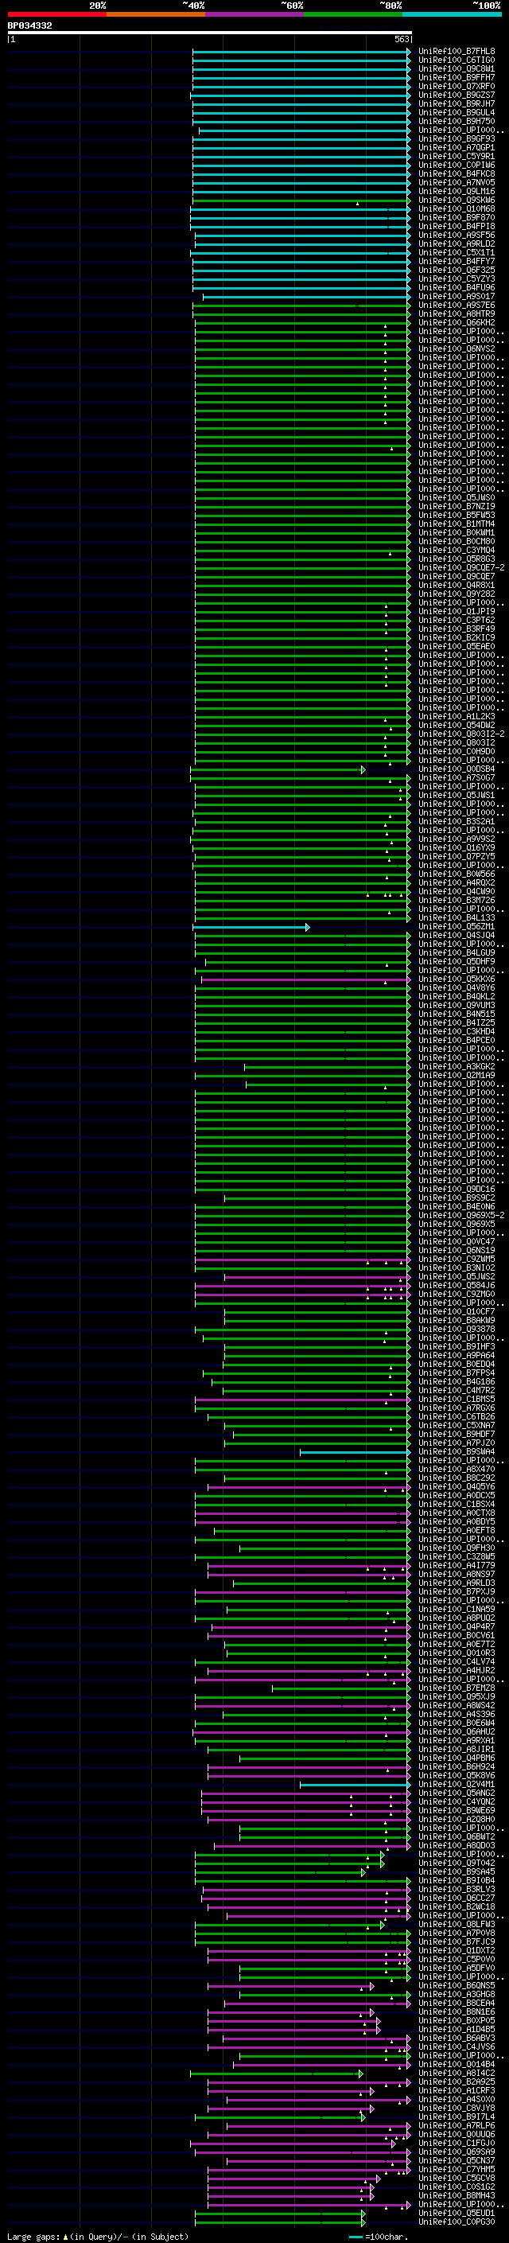
Task: Click the cyan ~100% identity legend bar
Action: [452, 14]
